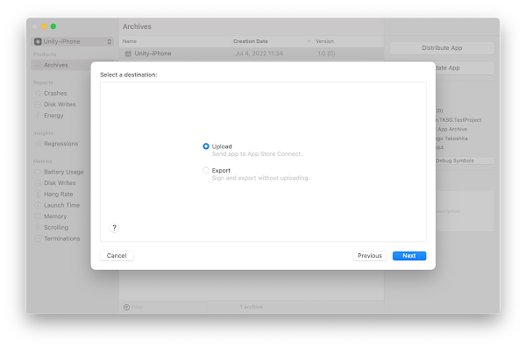
Task: Open Disk Writes under Metrics
Action: pyautogui.click(x=60, y=183)
